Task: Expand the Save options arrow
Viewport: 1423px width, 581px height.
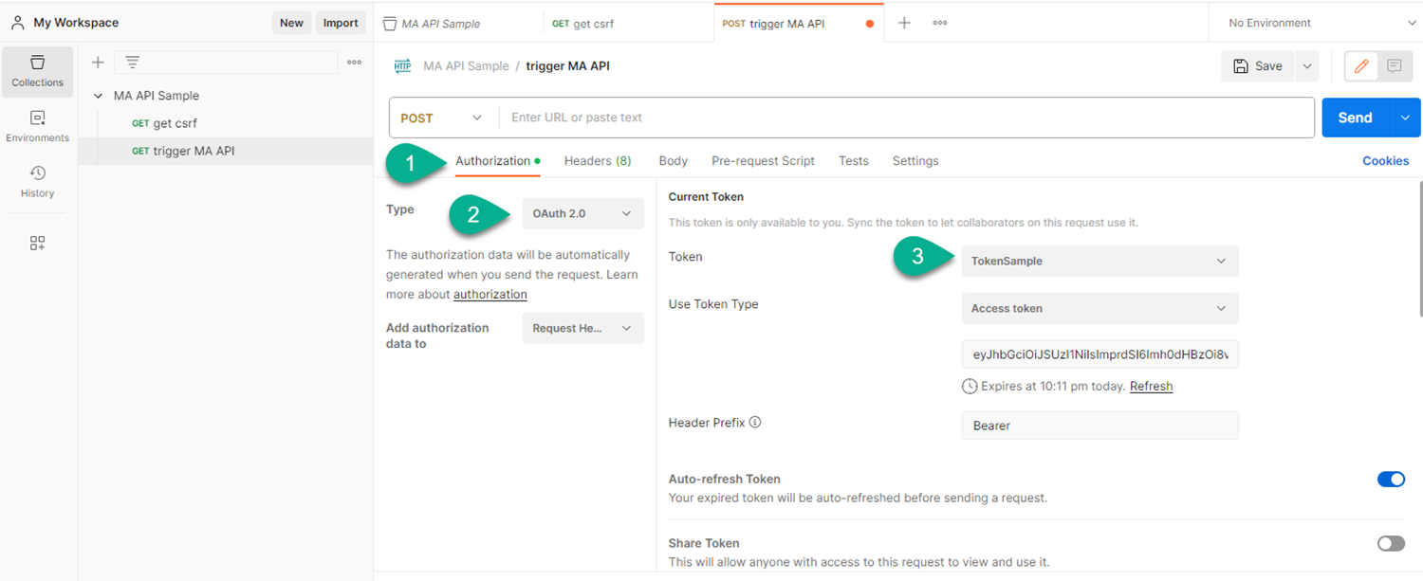Action: click(1307, 66)
